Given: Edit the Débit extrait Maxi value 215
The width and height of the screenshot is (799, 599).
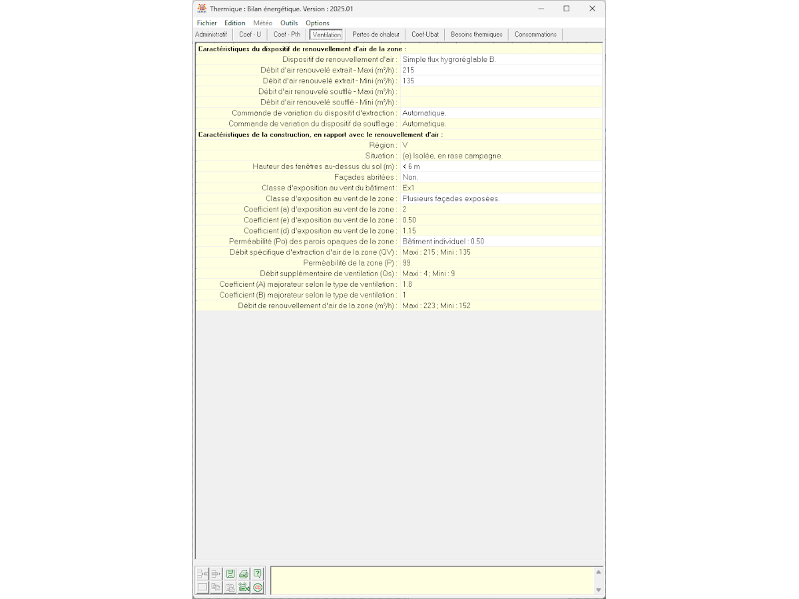Looking at the screenshot, I should 501,71.
